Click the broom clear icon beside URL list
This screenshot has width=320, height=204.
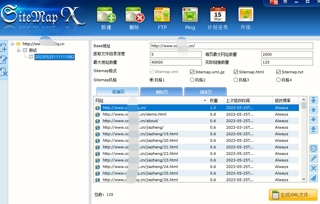(x=314, y=178)
